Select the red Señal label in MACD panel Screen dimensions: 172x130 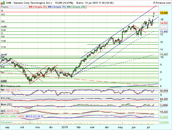click(21, 116)
